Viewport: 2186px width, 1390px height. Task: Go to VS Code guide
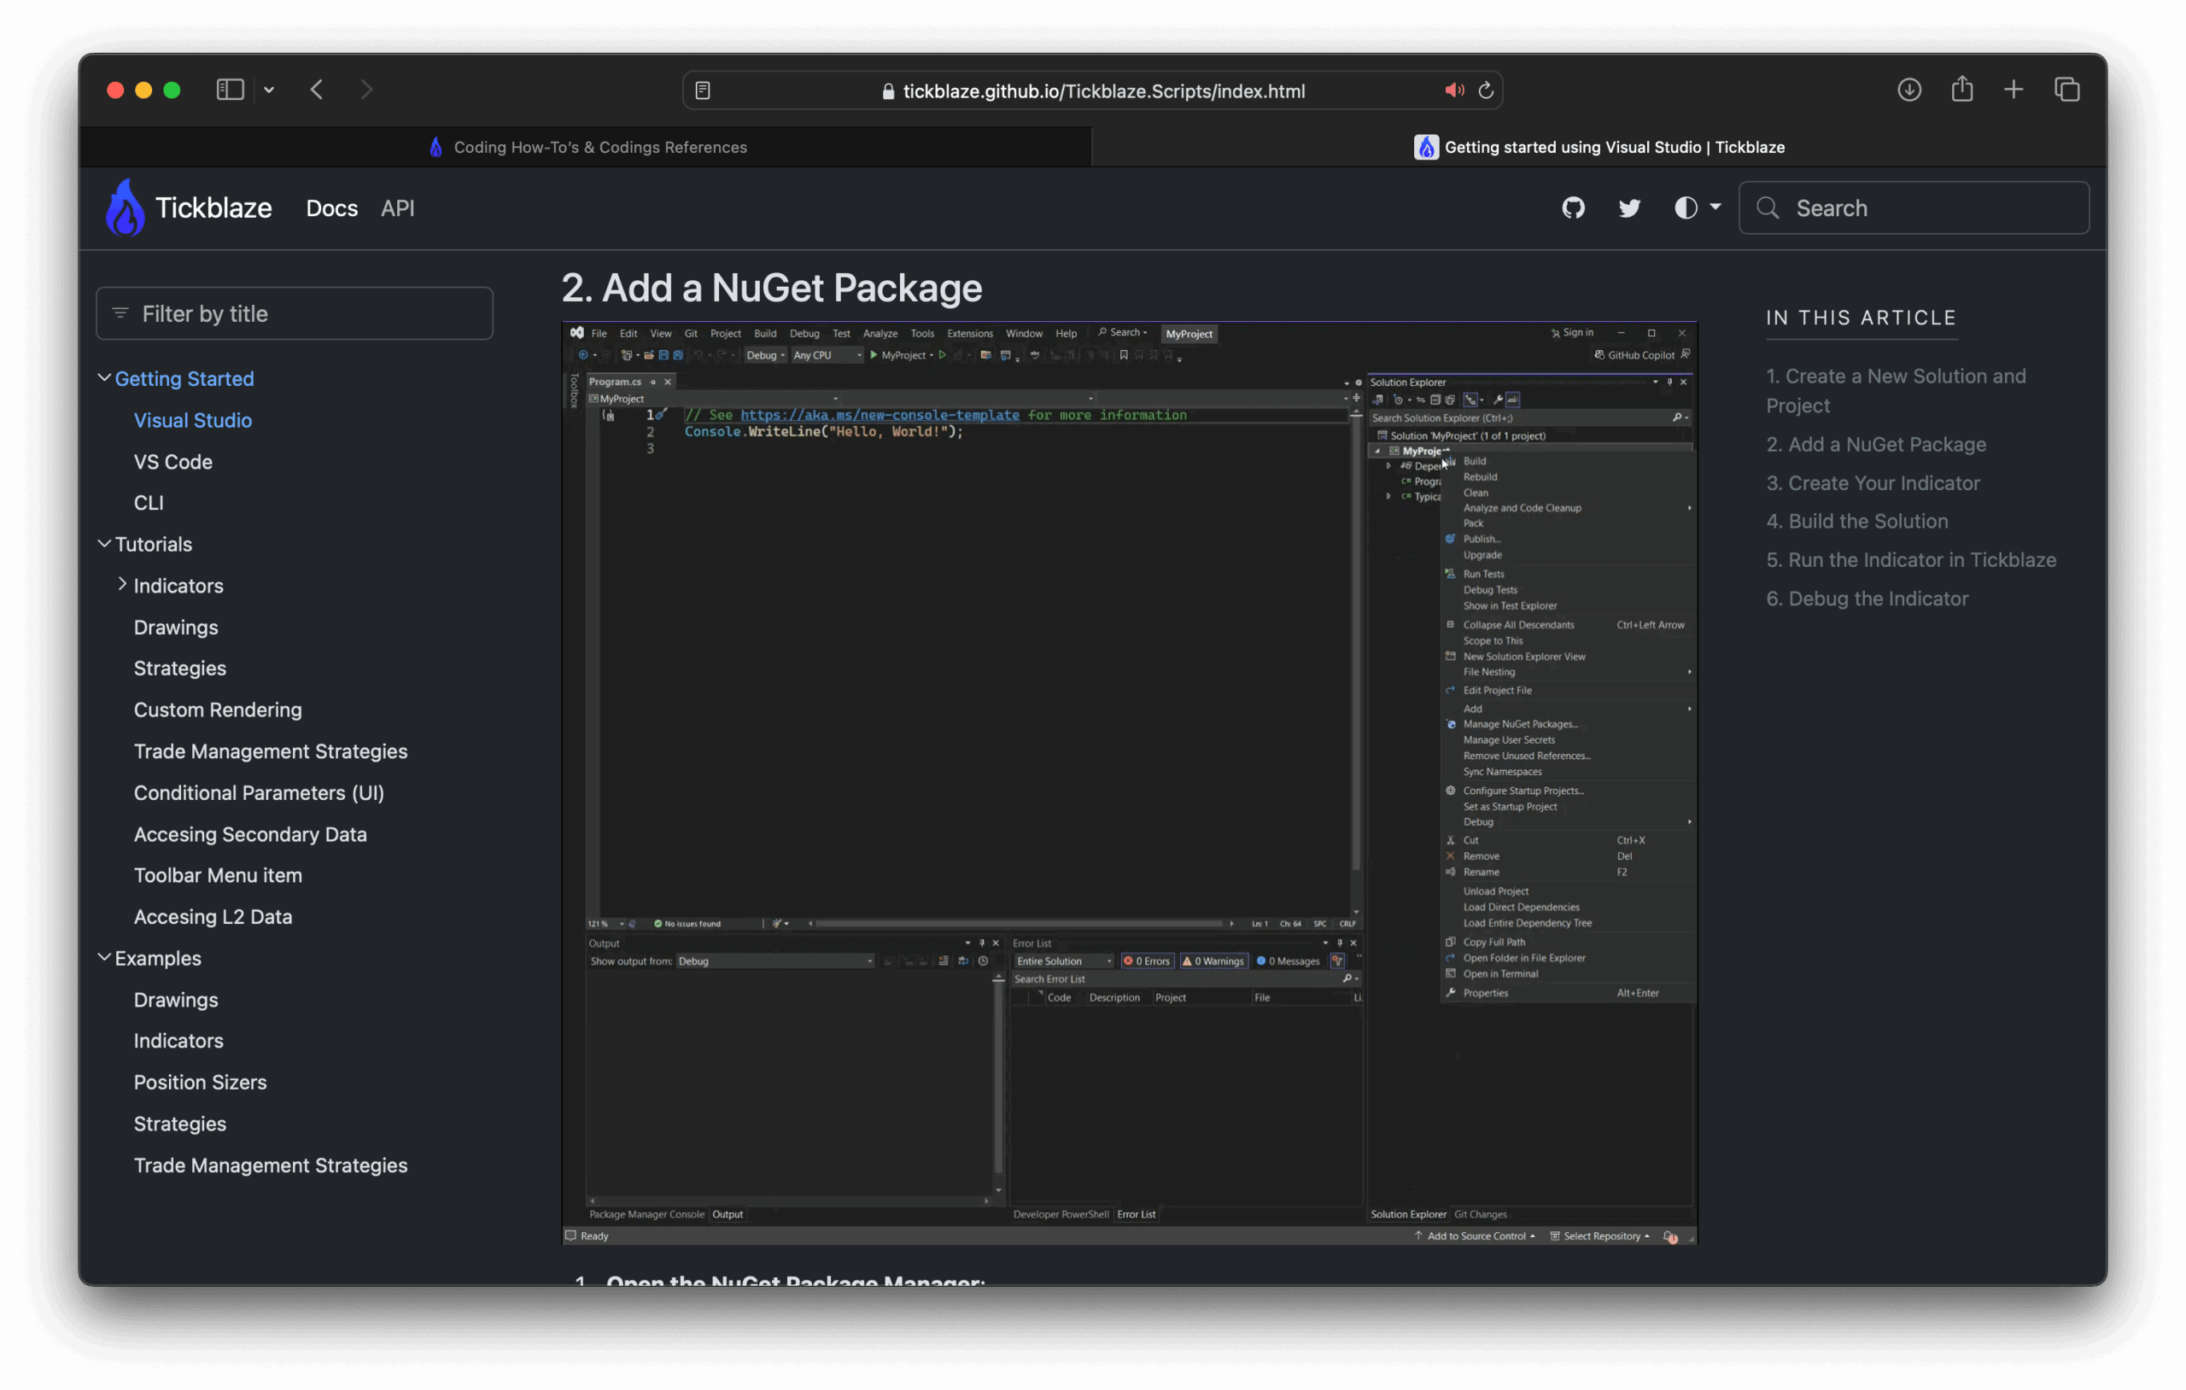(172, 461)
